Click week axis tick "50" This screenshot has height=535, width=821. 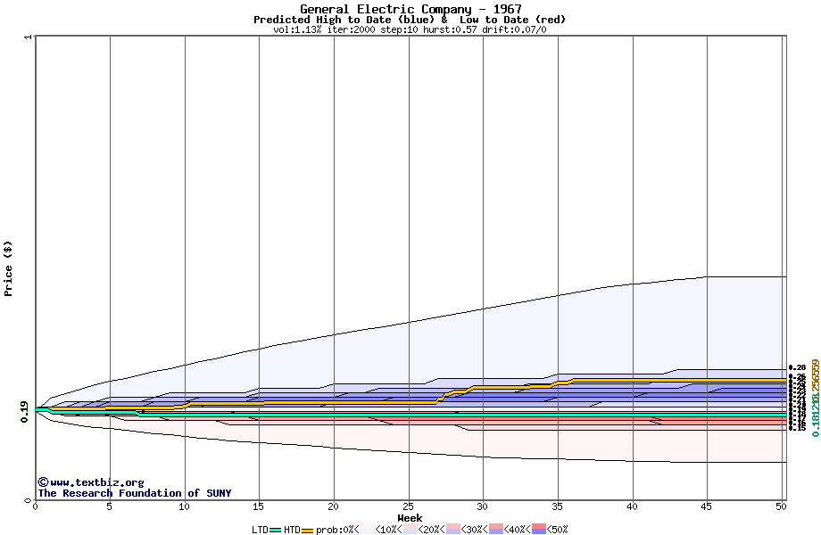click(781, 506)
